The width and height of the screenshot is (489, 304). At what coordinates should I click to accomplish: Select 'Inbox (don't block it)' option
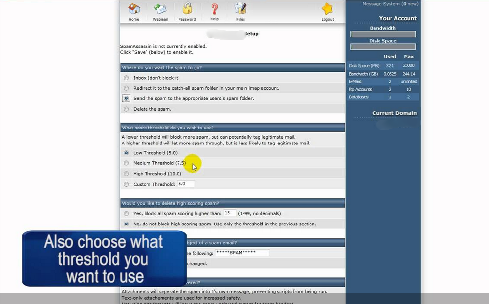[127, 78]
